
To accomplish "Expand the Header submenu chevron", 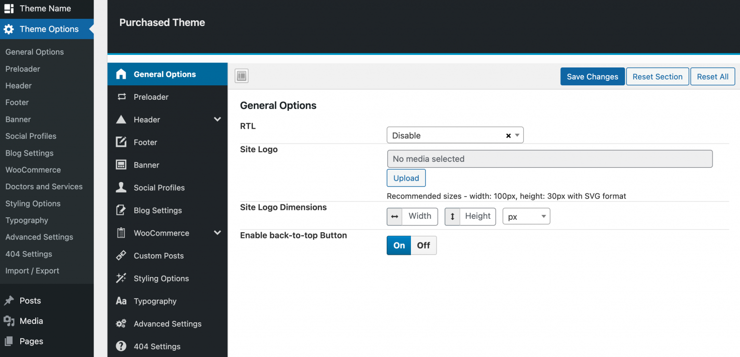I will [217, 119].
